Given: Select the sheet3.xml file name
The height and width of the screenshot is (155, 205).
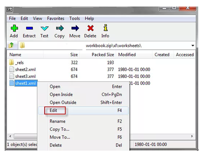Looking at the screenshot, I should pyautogui.click(x=25, y=76).
